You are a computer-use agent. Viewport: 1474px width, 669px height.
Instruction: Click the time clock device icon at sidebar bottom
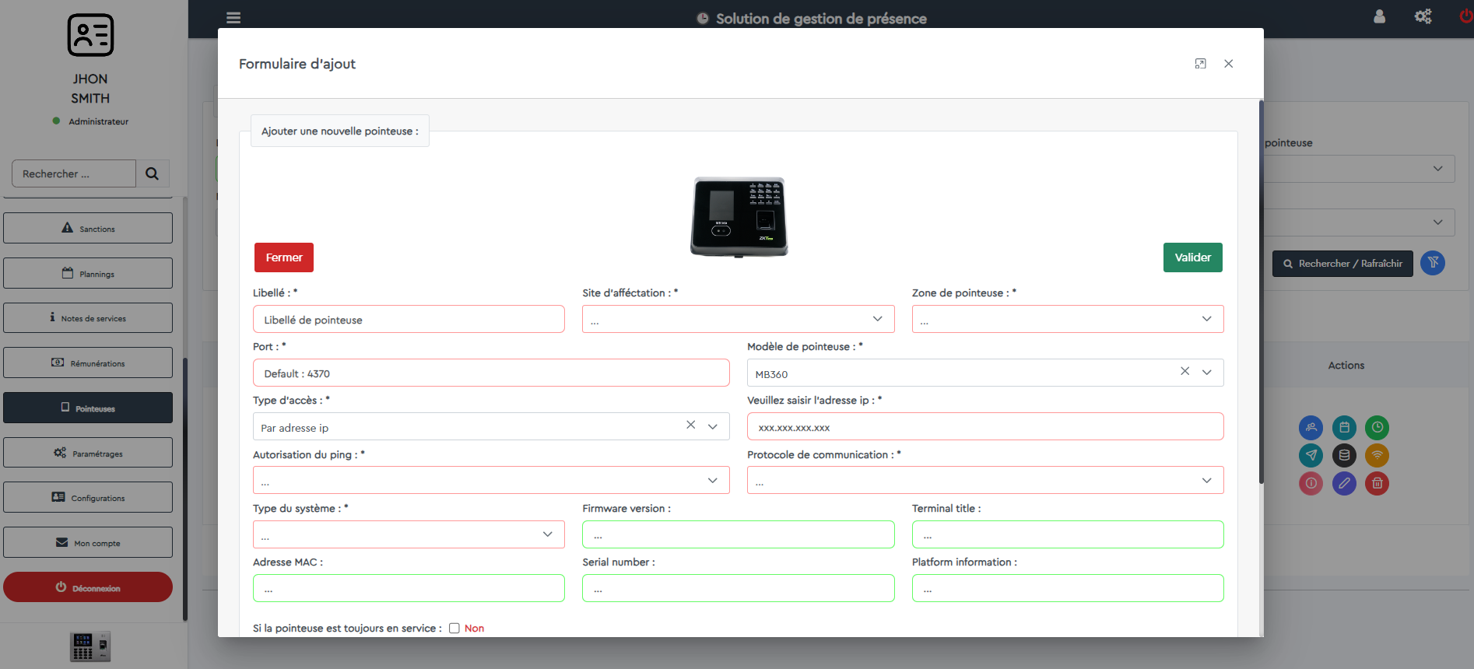pyautogui.click(x=90, y=646)
